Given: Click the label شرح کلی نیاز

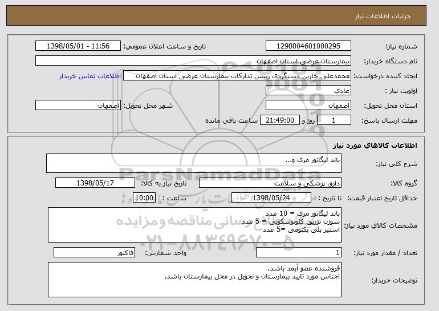Looking at the screenshot, I should 396,164.
